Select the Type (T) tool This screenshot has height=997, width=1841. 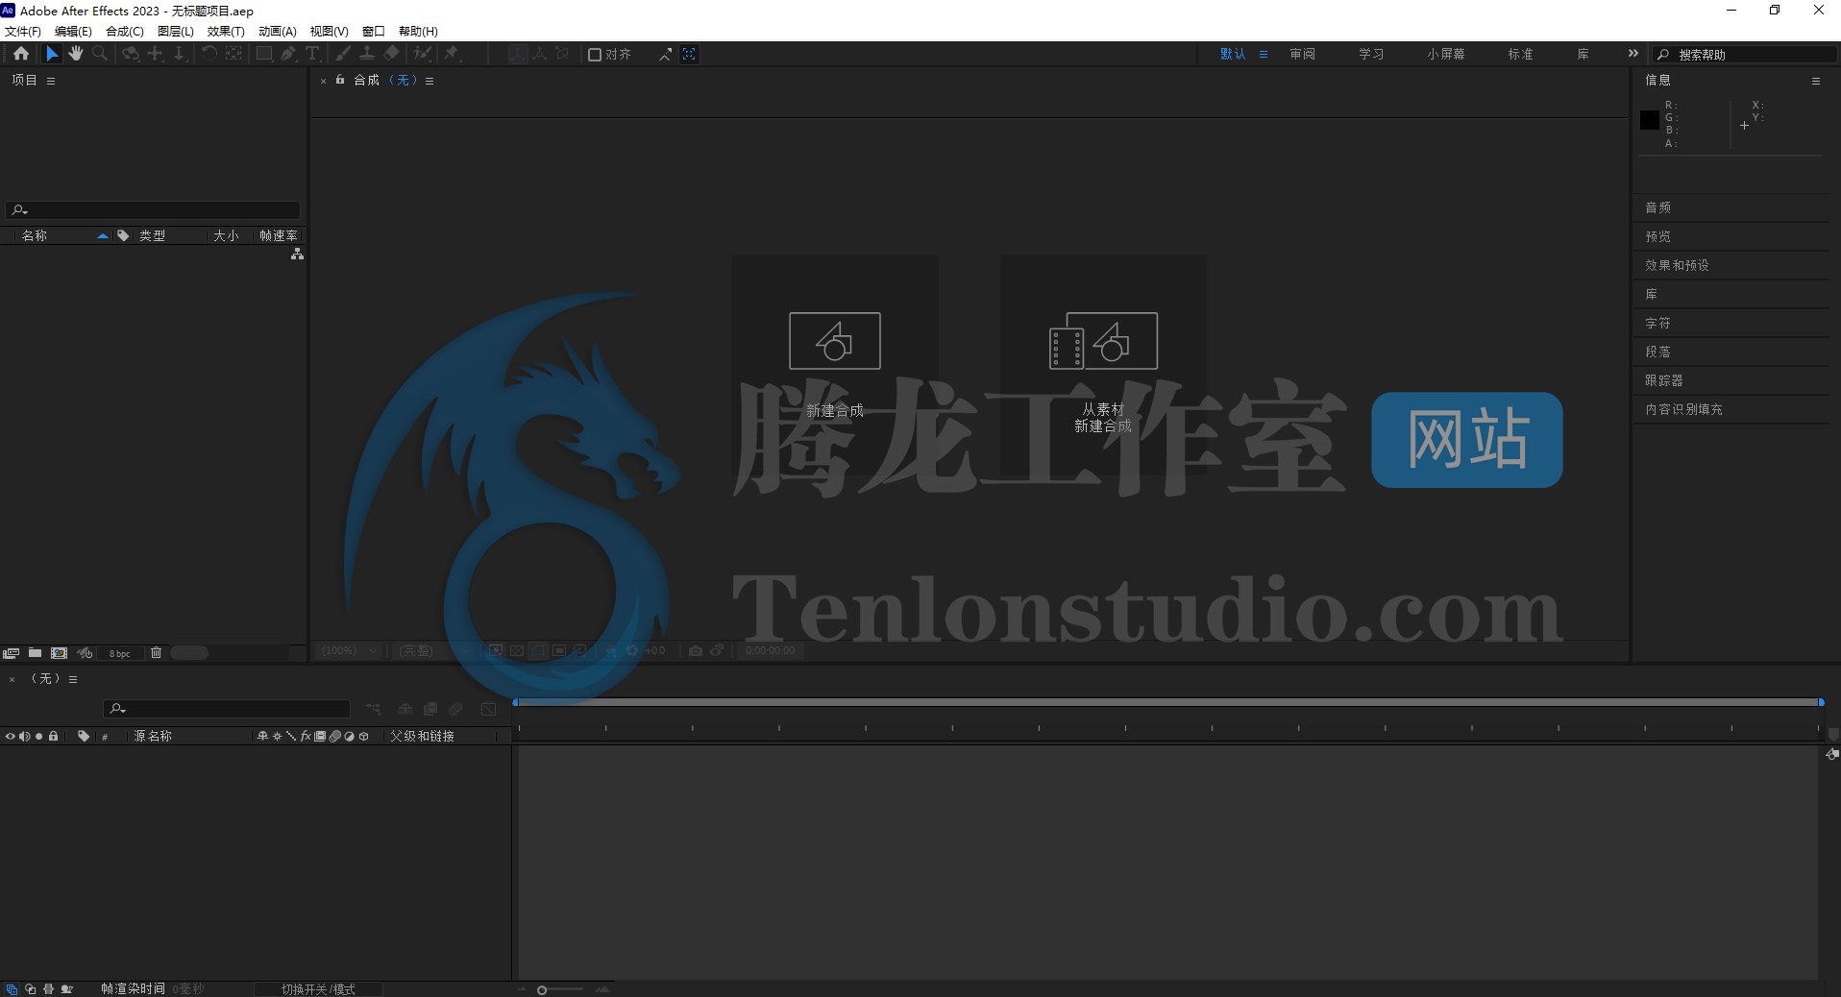(x=312, y=54)
